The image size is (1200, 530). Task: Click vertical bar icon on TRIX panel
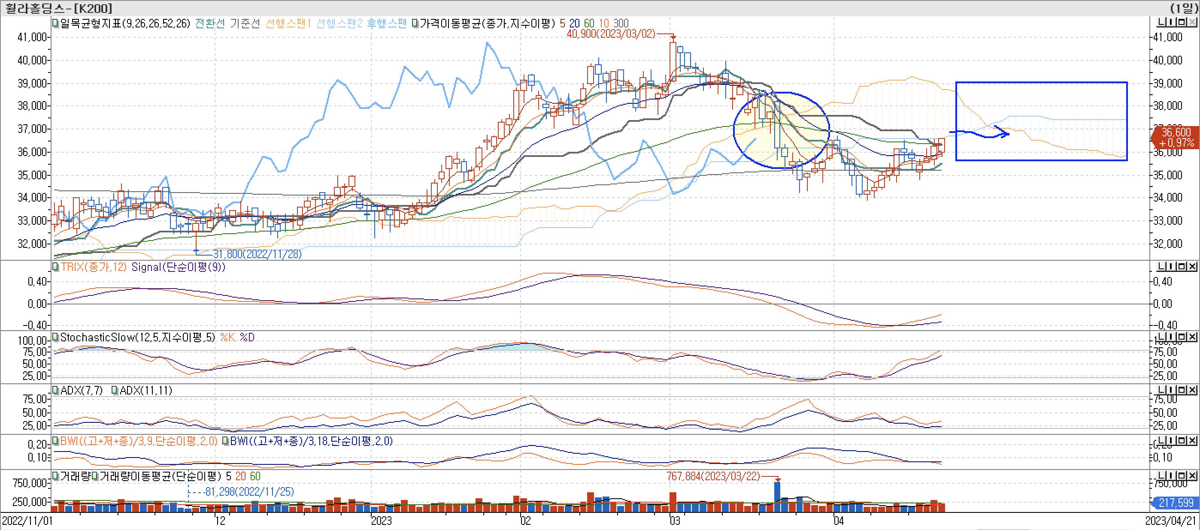pyautogui.click(x=1172, y=266)
